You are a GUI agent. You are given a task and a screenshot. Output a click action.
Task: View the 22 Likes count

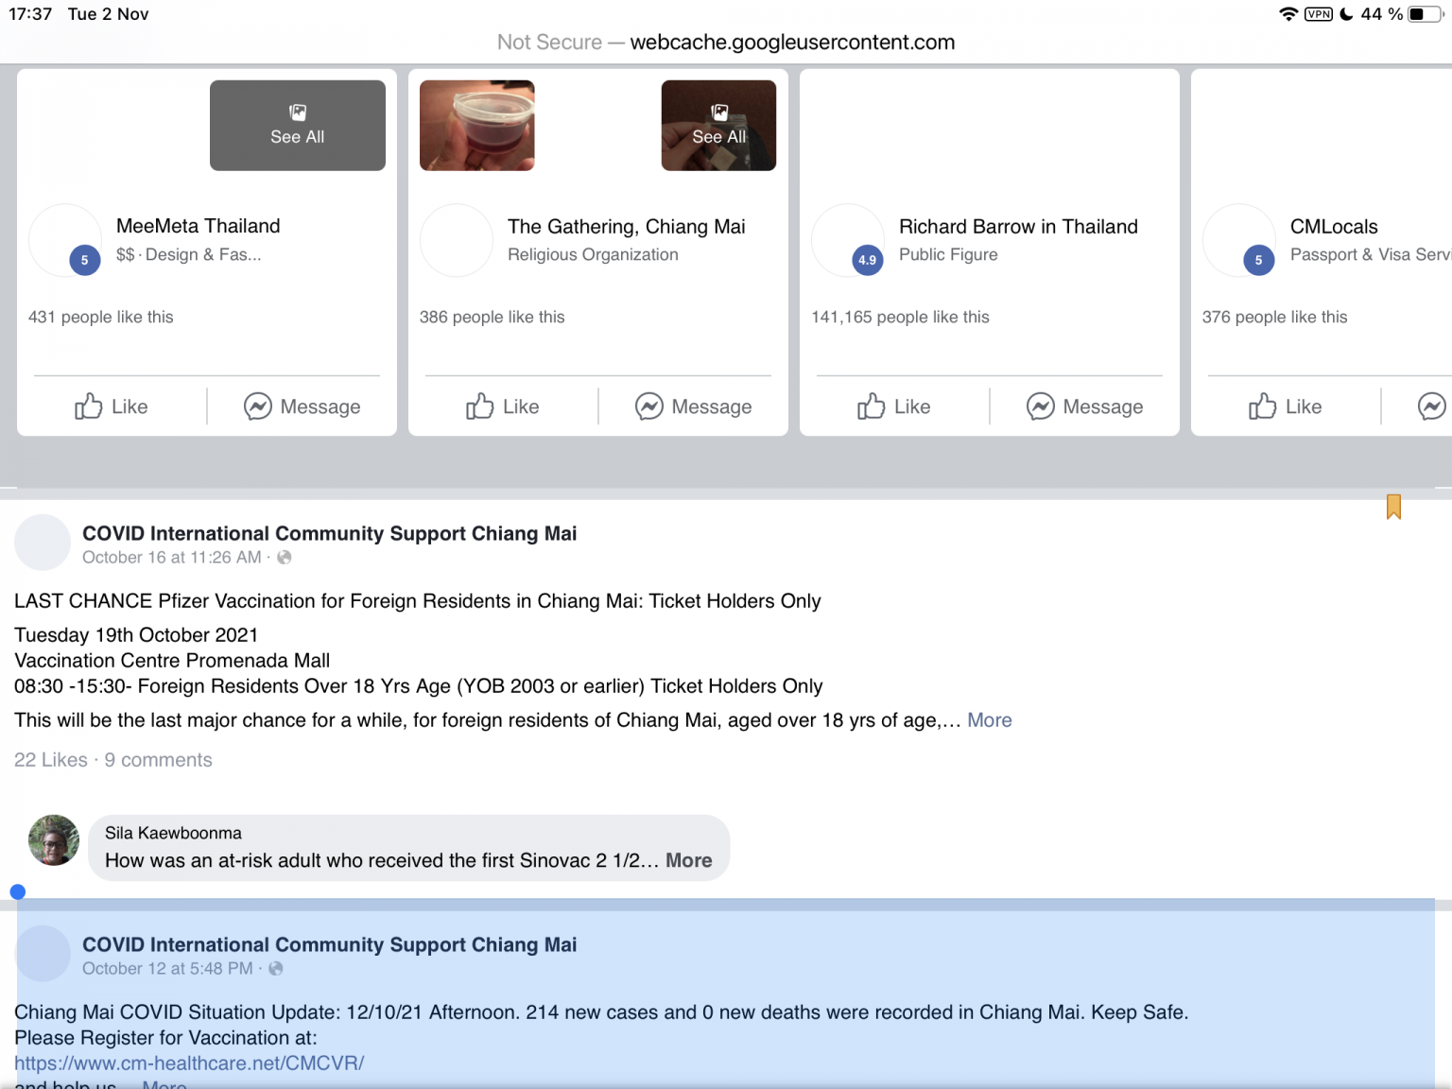point(51,760)
